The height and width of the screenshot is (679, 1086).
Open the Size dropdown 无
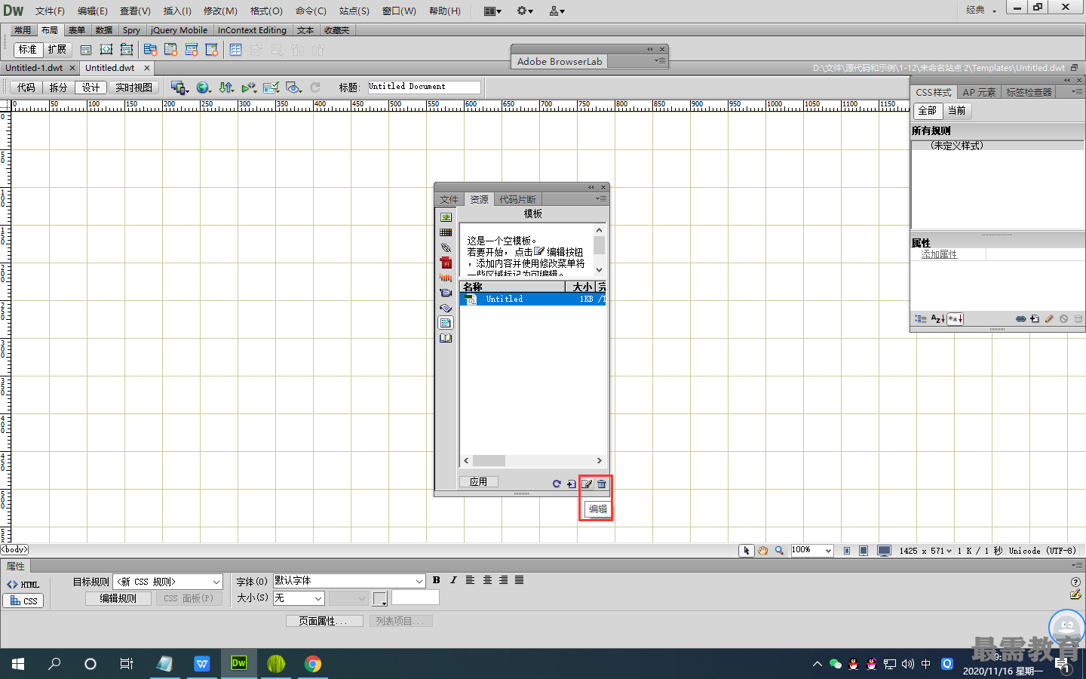(299, 598)
